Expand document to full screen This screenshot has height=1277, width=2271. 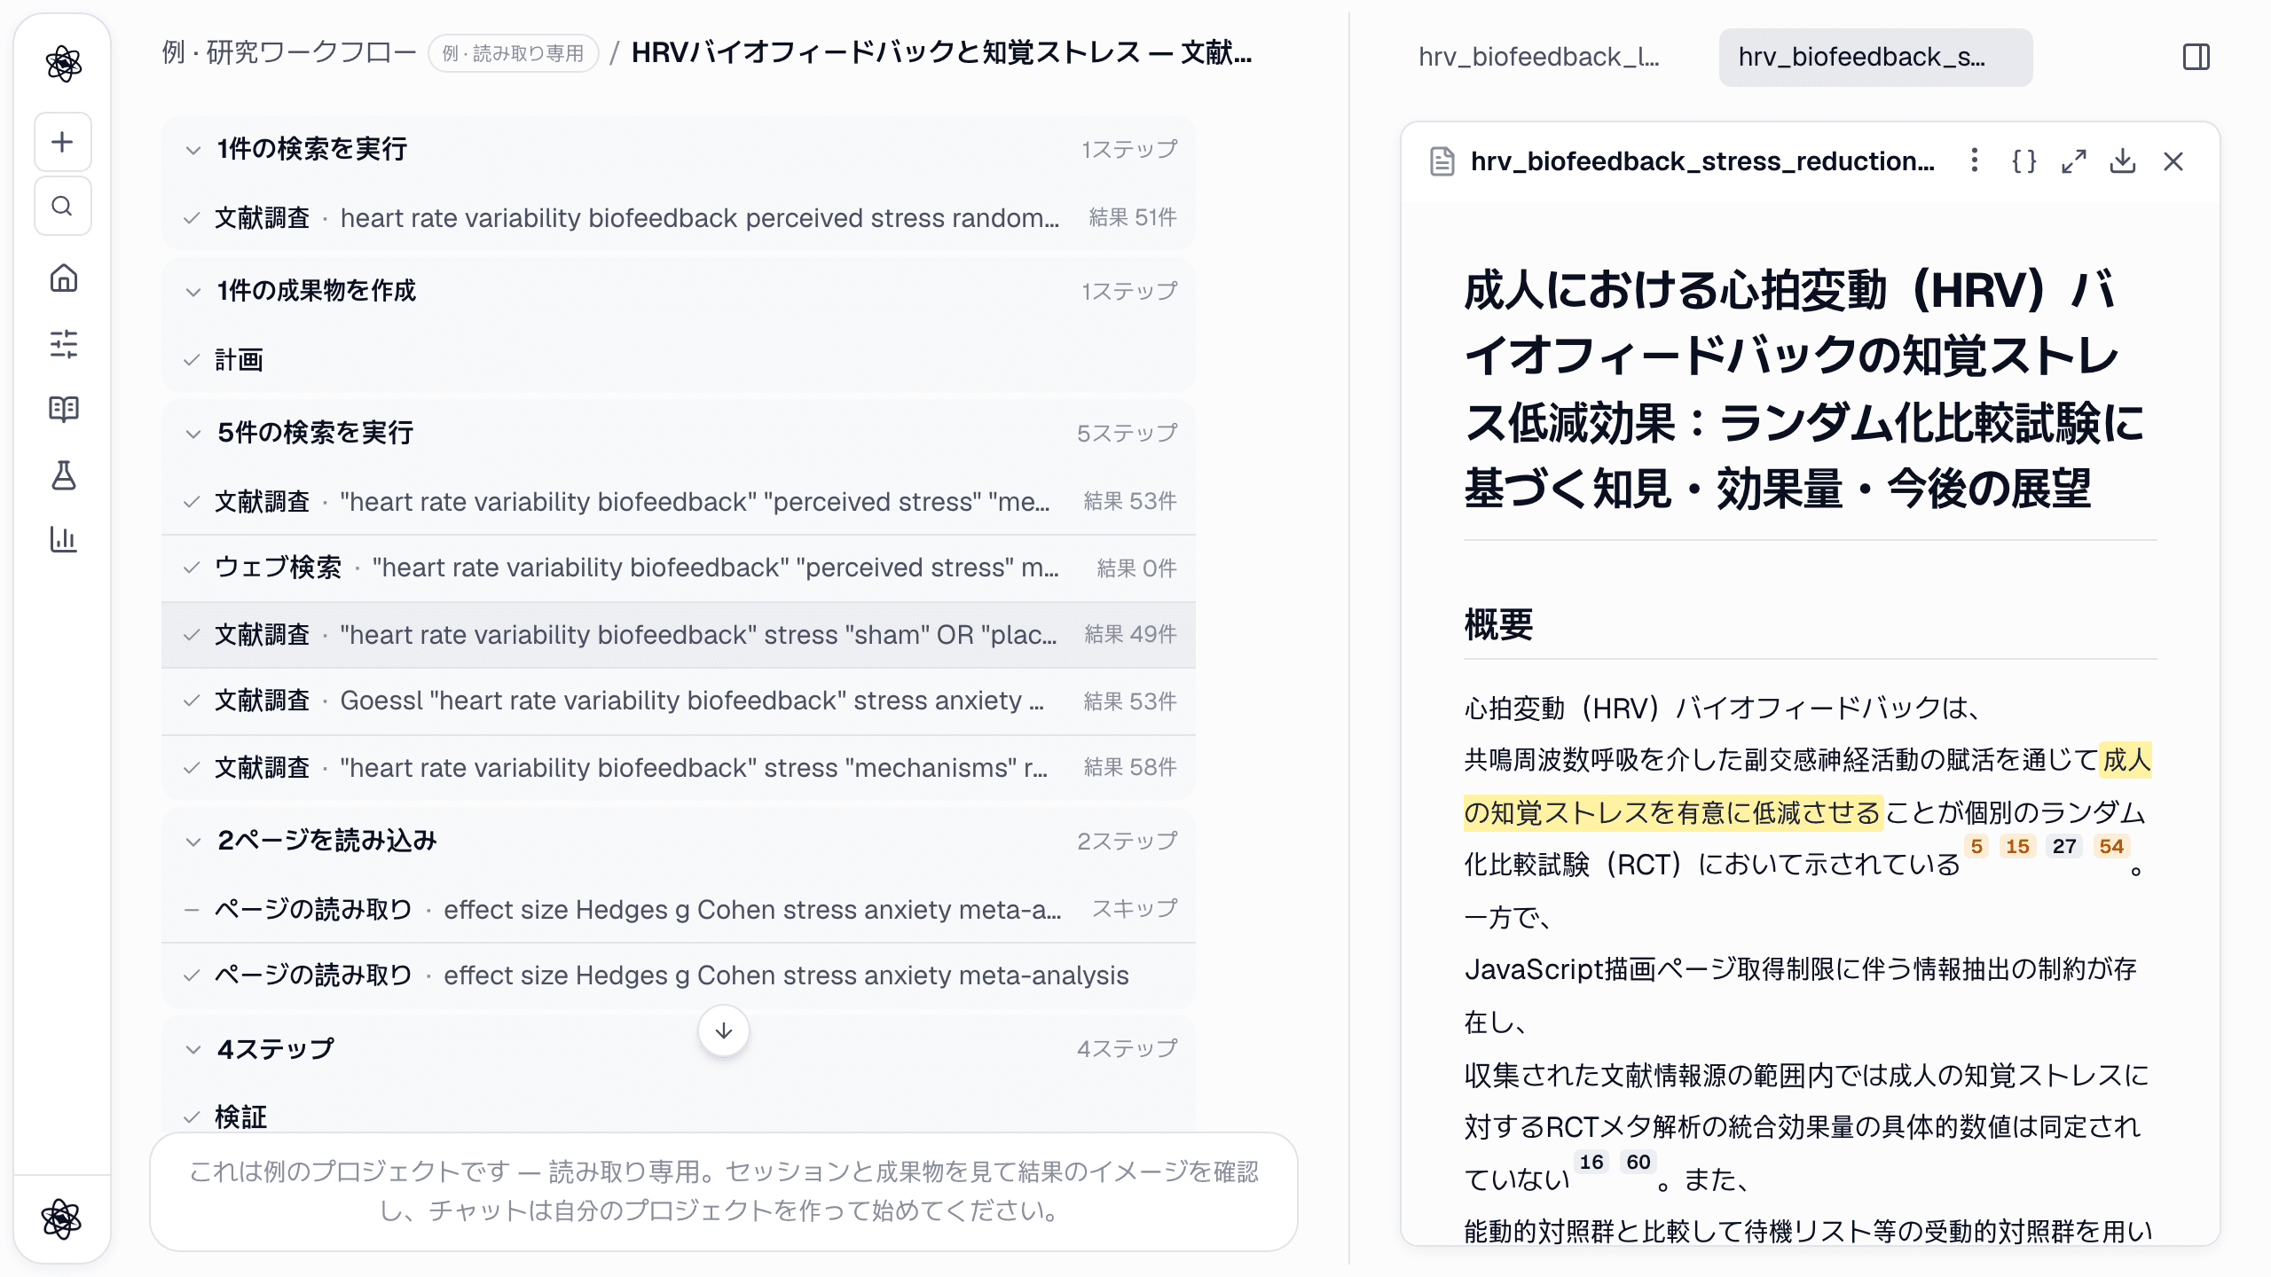(2073, 161)
